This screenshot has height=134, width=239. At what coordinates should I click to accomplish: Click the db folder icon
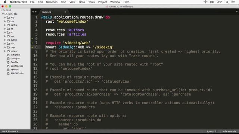tap(8, 29)
